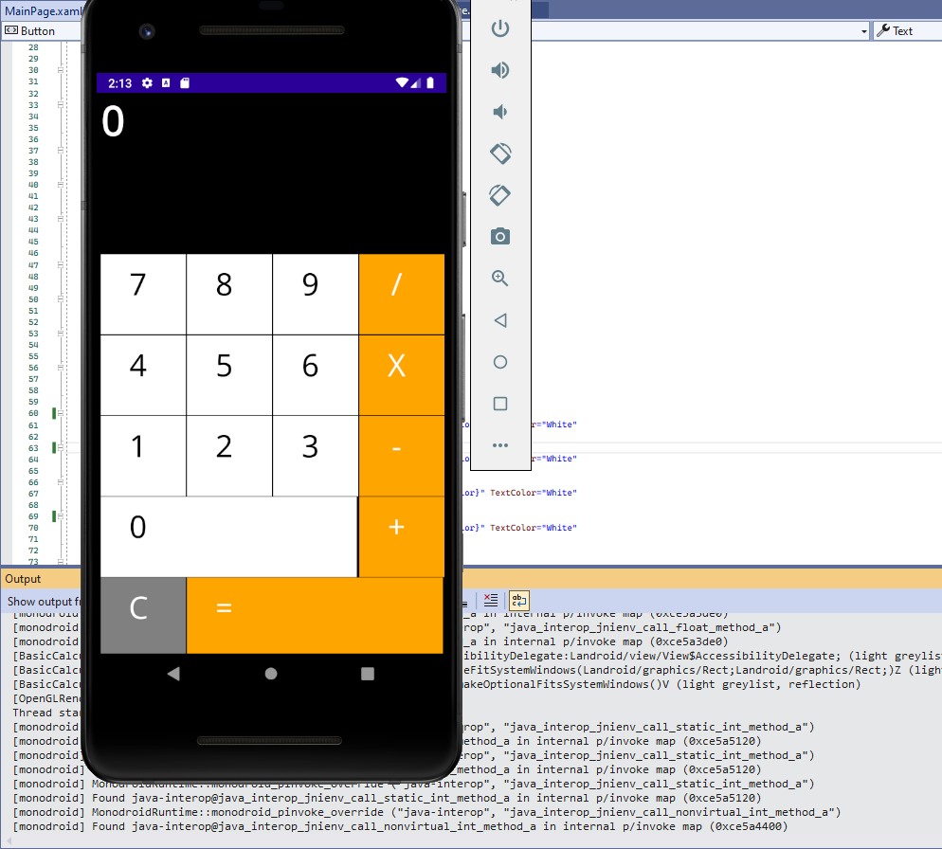Power off the emulator device

coord(500,28)
